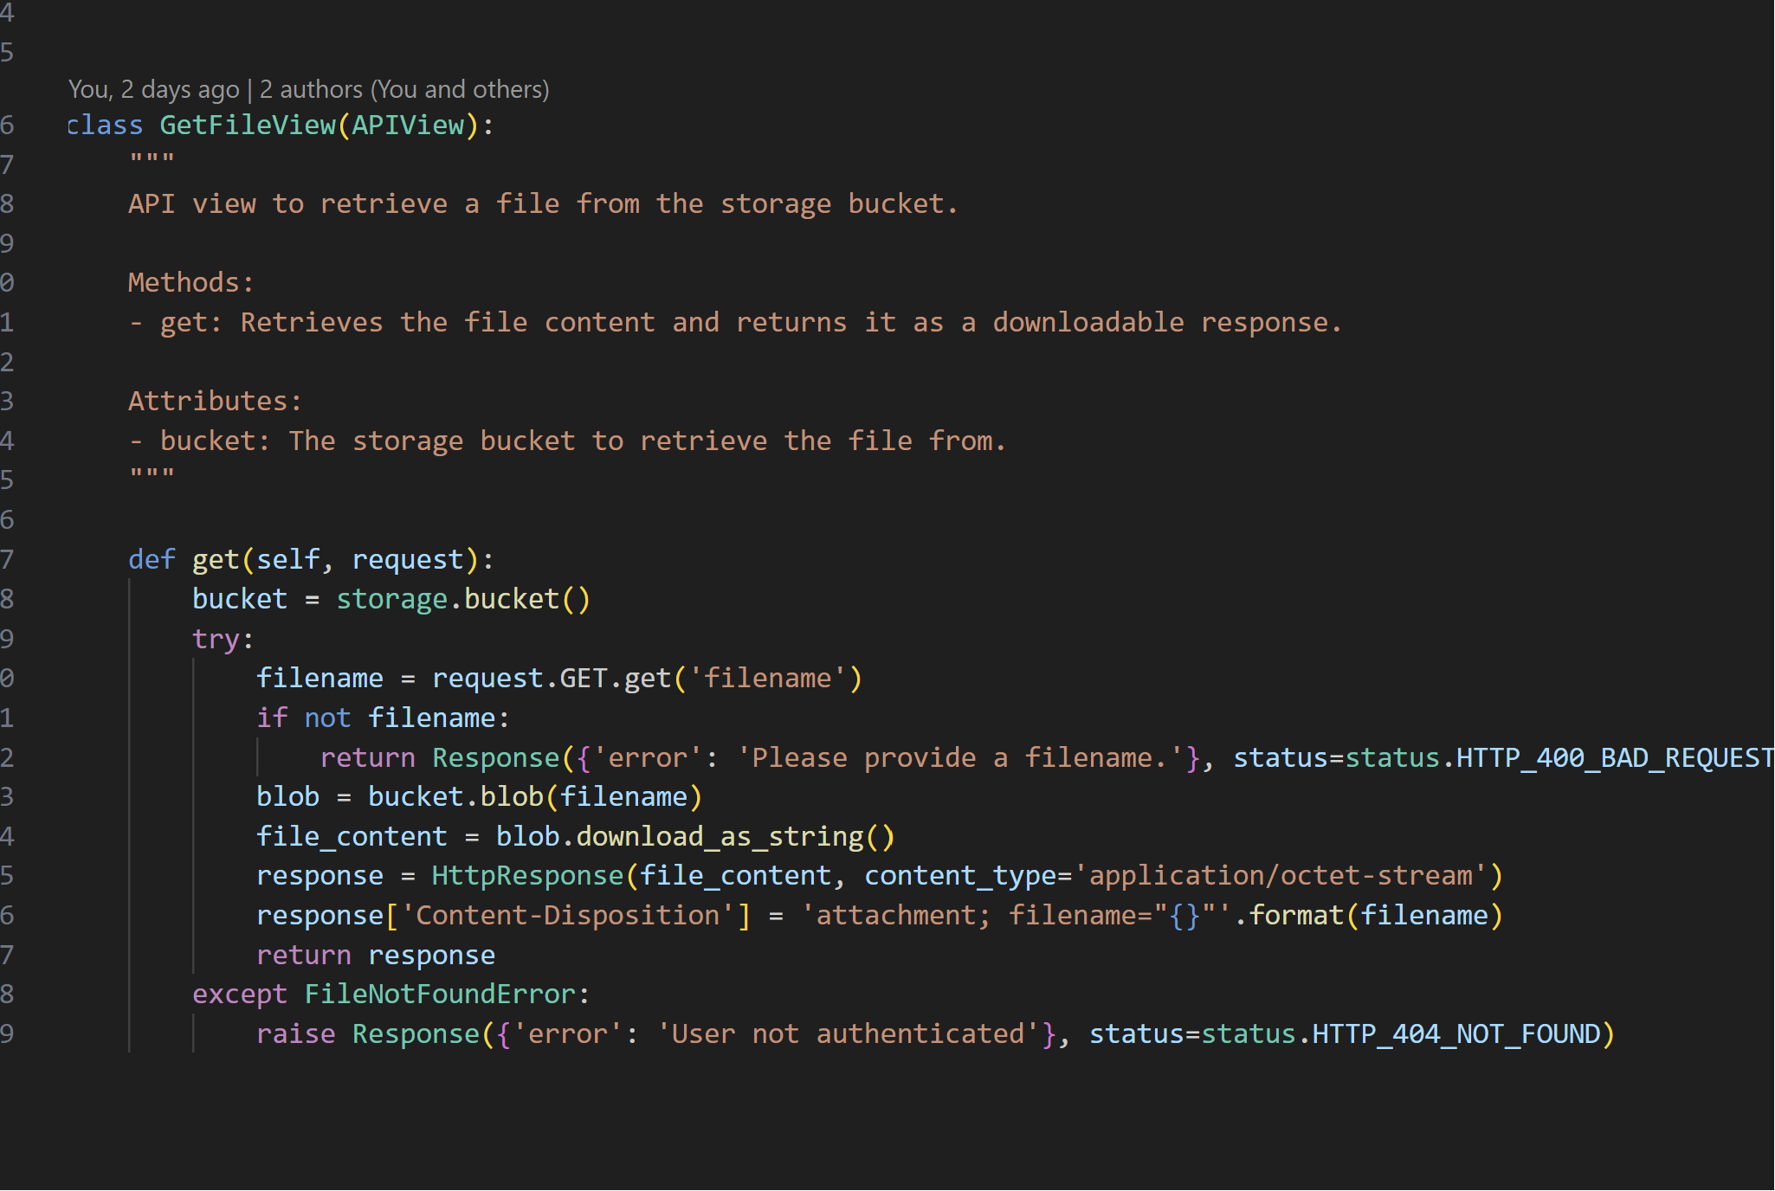
Task: Click 'User not authenticated' error string
Action: point(848,1033)
